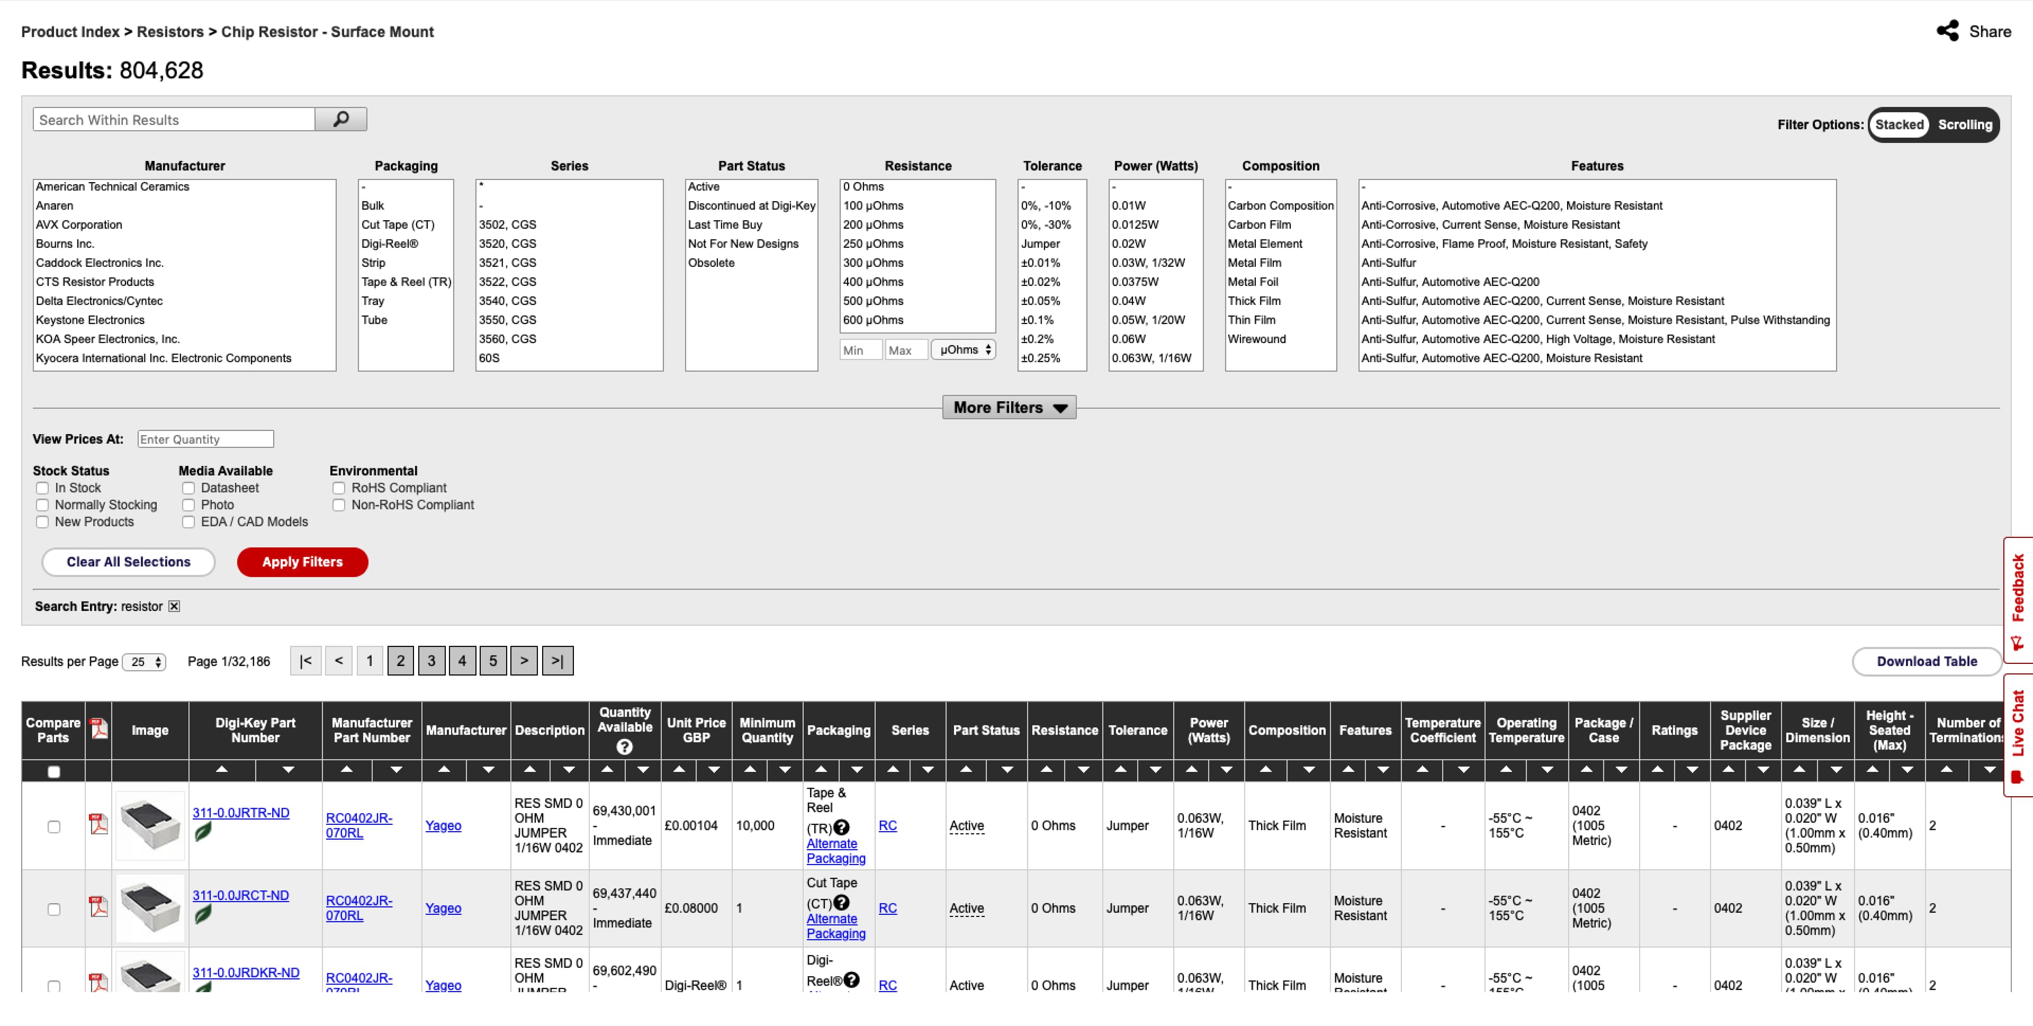2033x1026 pixels.
Task: Select Thick Film in Composition list
Action: (x=1254, y=301)
